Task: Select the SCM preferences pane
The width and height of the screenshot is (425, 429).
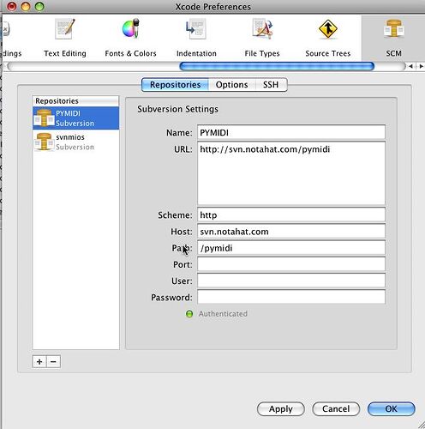Action: [393, 38]
